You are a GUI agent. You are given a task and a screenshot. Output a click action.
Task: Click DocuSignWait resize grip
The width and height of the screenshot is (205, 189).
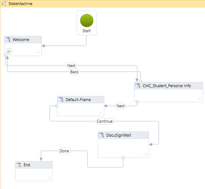145,154
